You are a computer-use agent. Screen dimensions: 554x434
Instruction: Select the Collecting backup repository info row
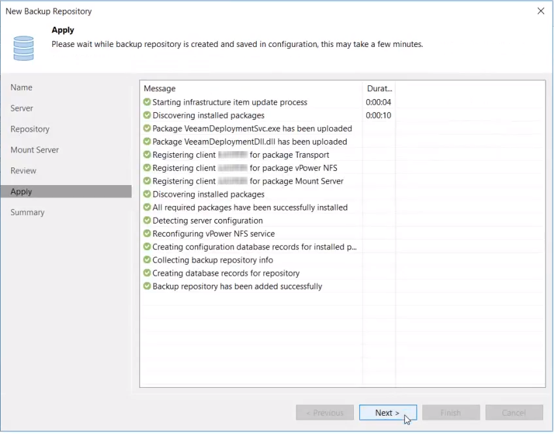coord(213,260)
